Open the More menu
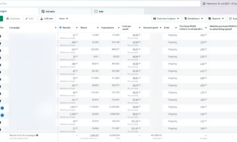 coord(63,19)
